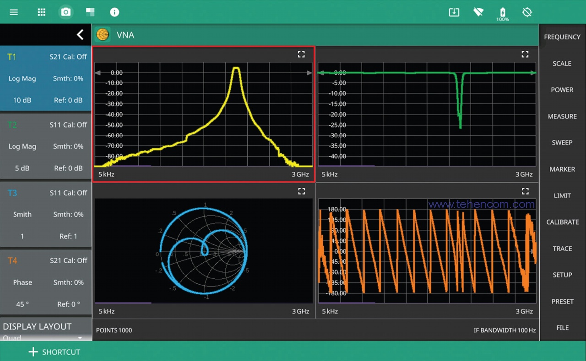Maximize the orange Phase plot
586x361 pixels.
tap(525, 191)
